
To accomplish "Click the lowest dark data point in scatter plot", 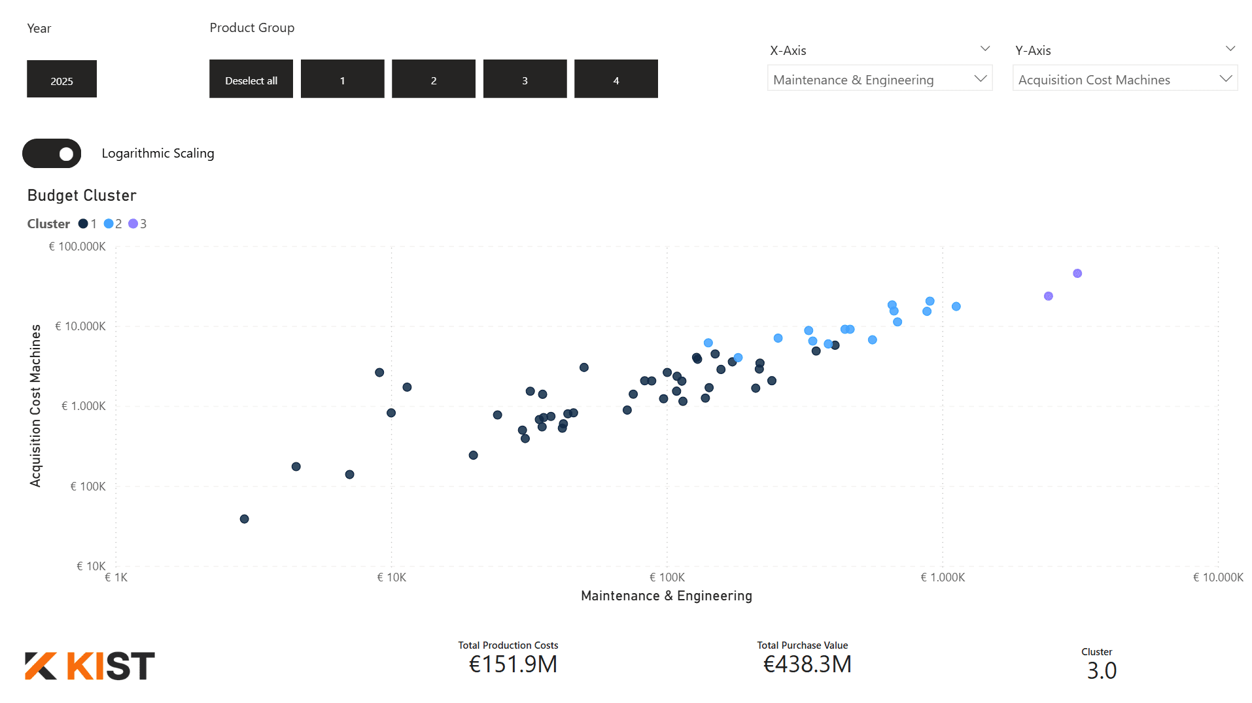I will pyautogui.click(x=244, y=519).
